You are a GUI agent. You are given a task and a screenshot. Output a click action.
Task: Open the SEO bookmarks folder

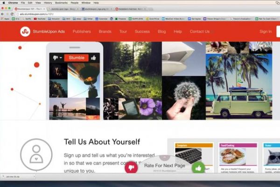[x=66, y=19]
